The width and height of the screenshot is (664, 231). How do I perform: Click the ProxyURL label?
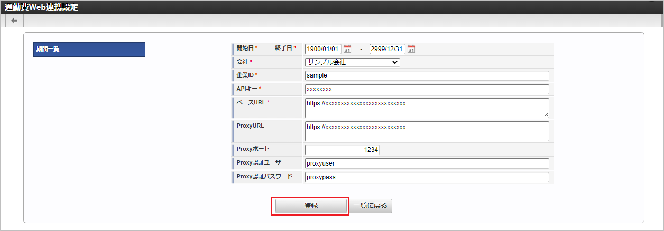click(x=250, y=126)
